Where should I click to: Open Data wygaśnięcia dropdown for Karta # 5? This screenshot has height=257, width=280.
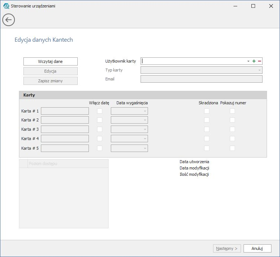click(129, 148)
